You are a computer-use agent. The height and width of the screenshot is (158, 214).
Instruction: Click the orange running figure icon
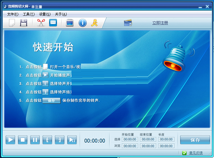[x=95, y=23]
